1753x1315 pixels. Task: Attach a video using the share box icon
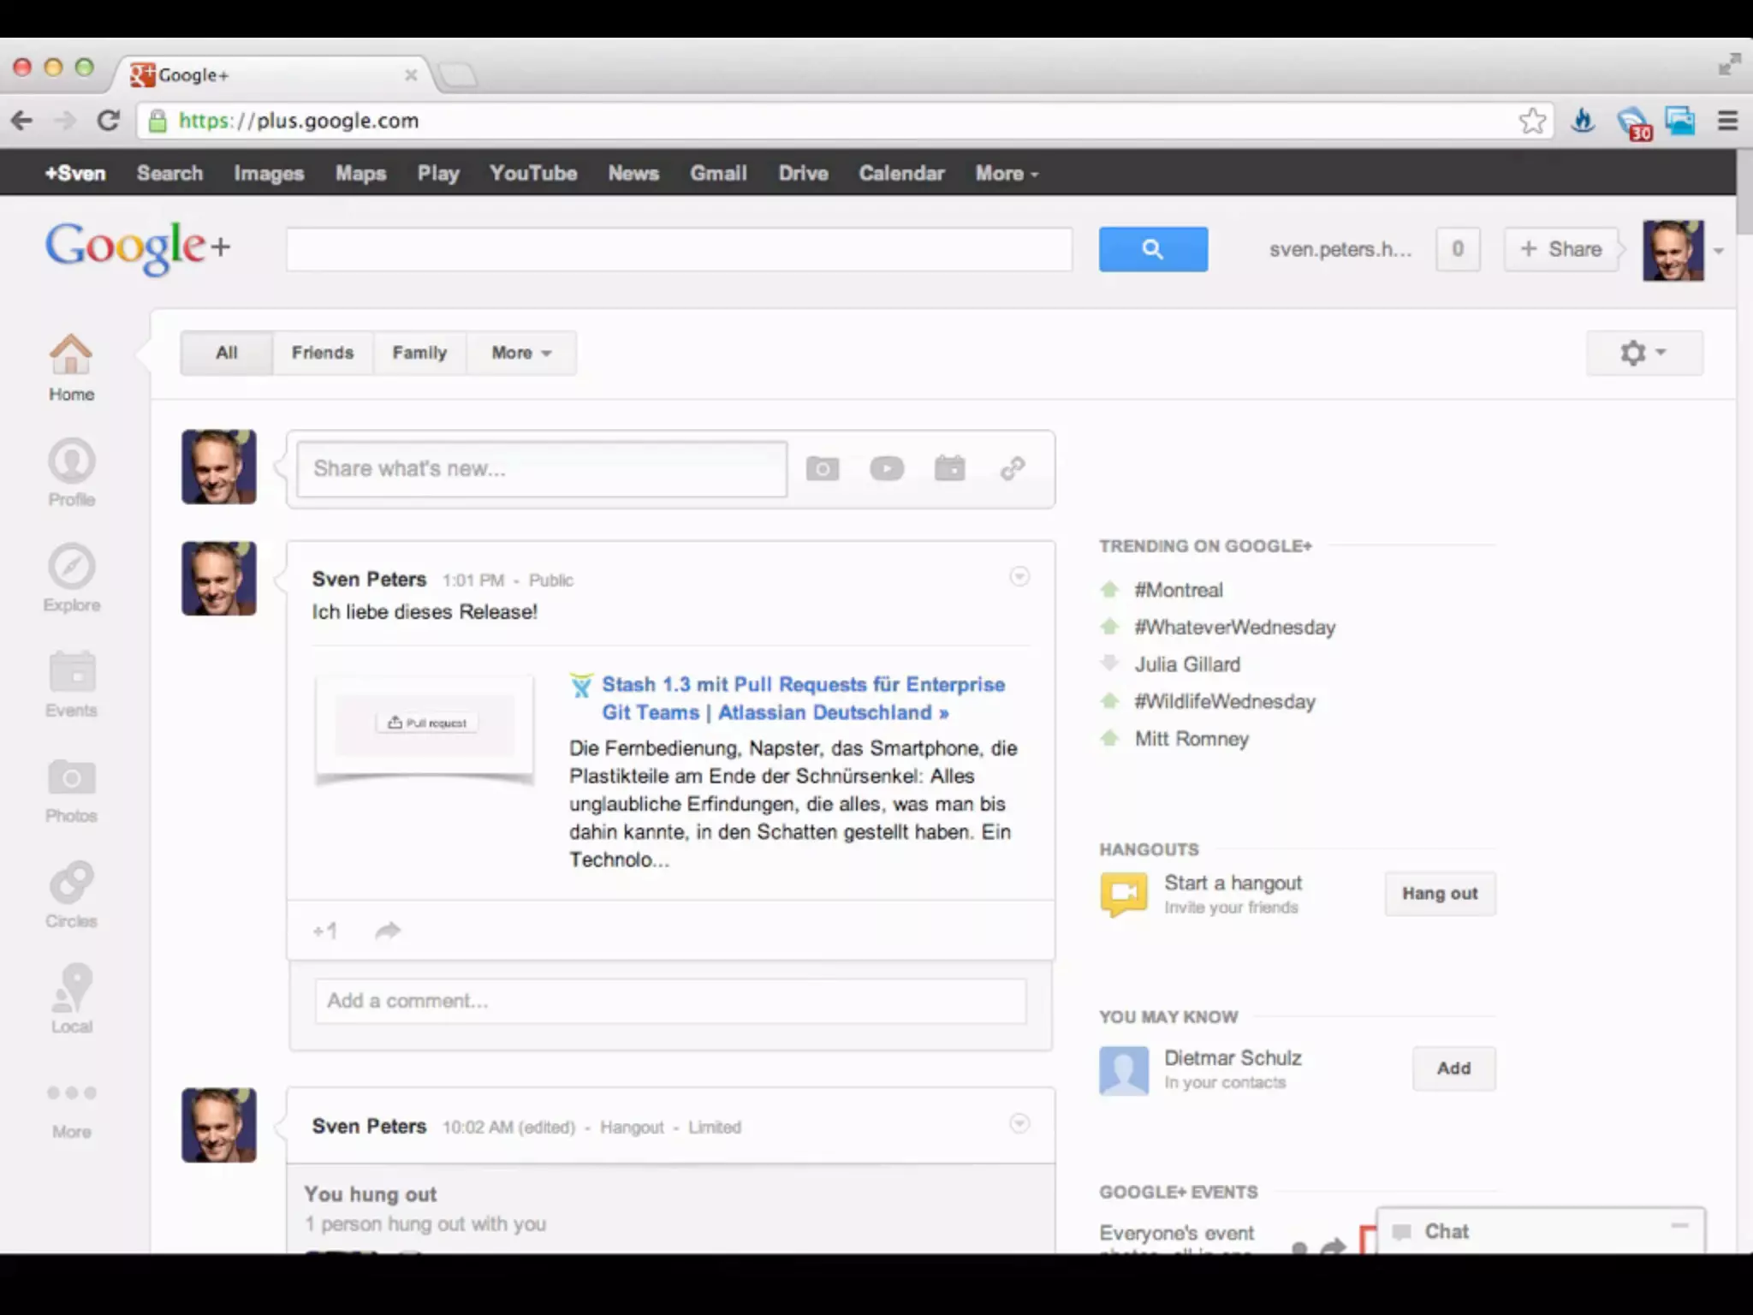887,468
